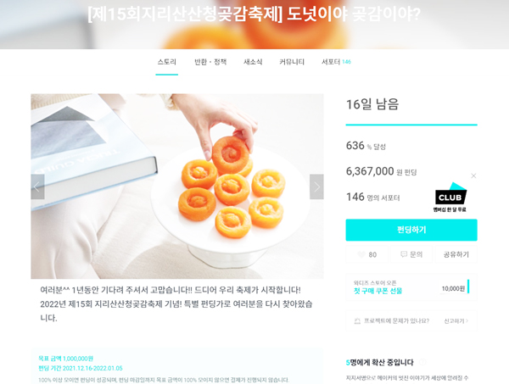Like the project via the heart icon
This screenshot has width=509, height=384.
(x=361, y=254)
